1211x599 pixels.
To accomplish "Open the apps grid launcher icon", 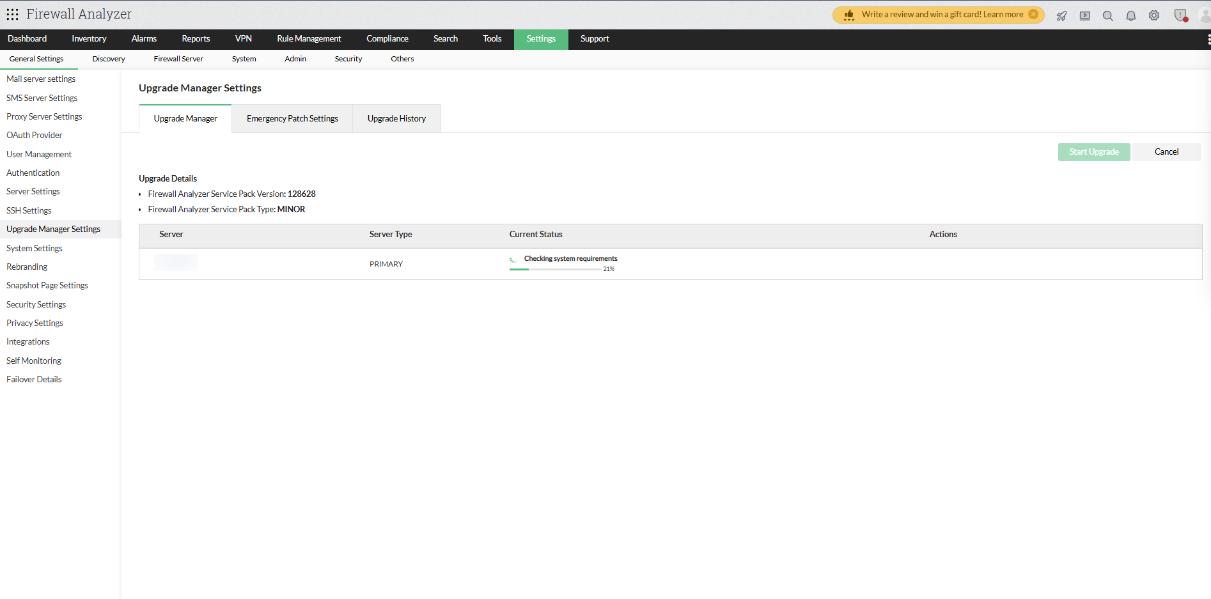I will point(12,14).
